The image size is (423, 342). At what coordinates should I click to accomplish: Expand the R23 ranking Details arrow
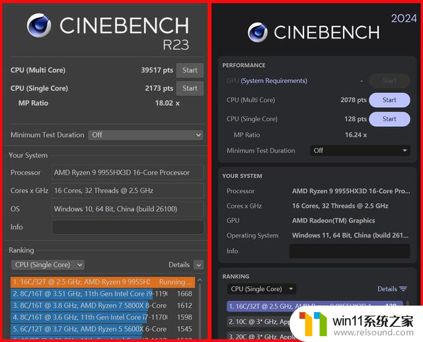(x=198, y=265)
